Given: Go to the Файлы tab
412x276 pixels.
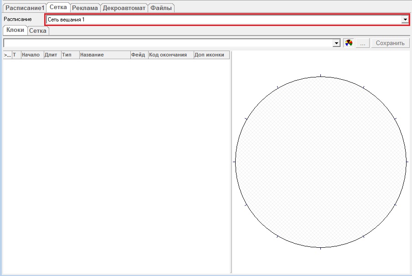Looking at the screenshot, I should (161, 8).
